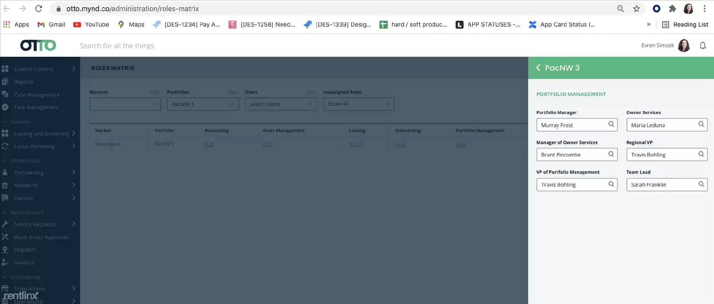The height and width of the screenshot is (304, 714).
Task: Click the Team Lead field Sarah Franklin
Action: (667, 184)
